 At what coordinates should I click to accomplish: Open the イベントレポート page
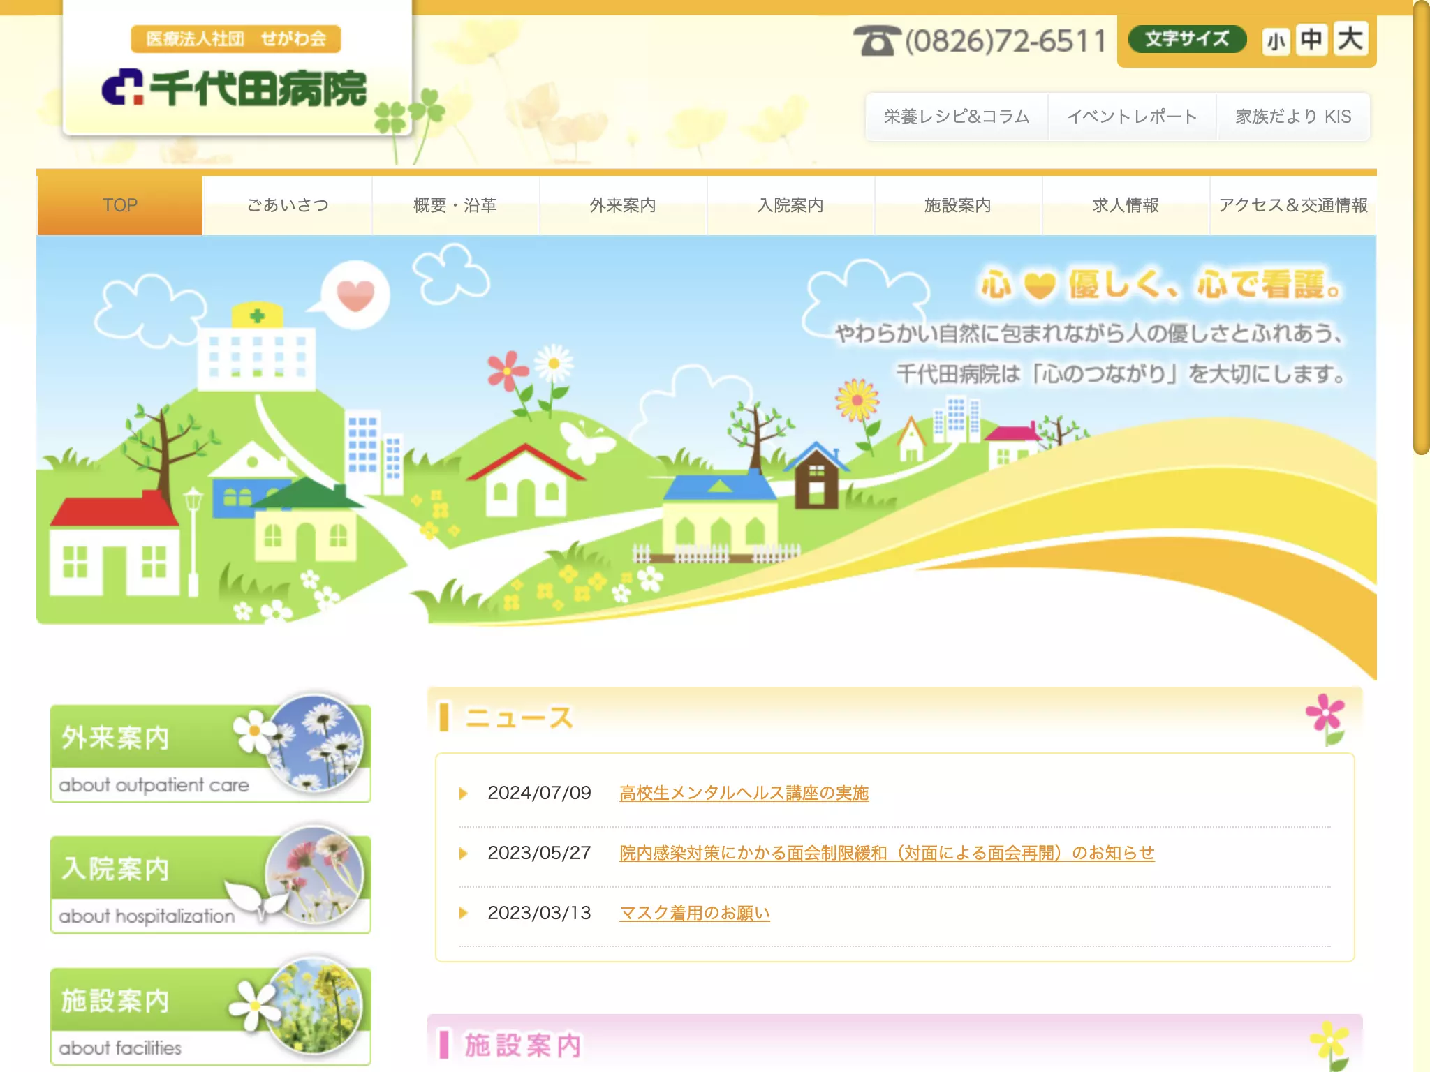pyautogui.click(x=1132, y=117)
